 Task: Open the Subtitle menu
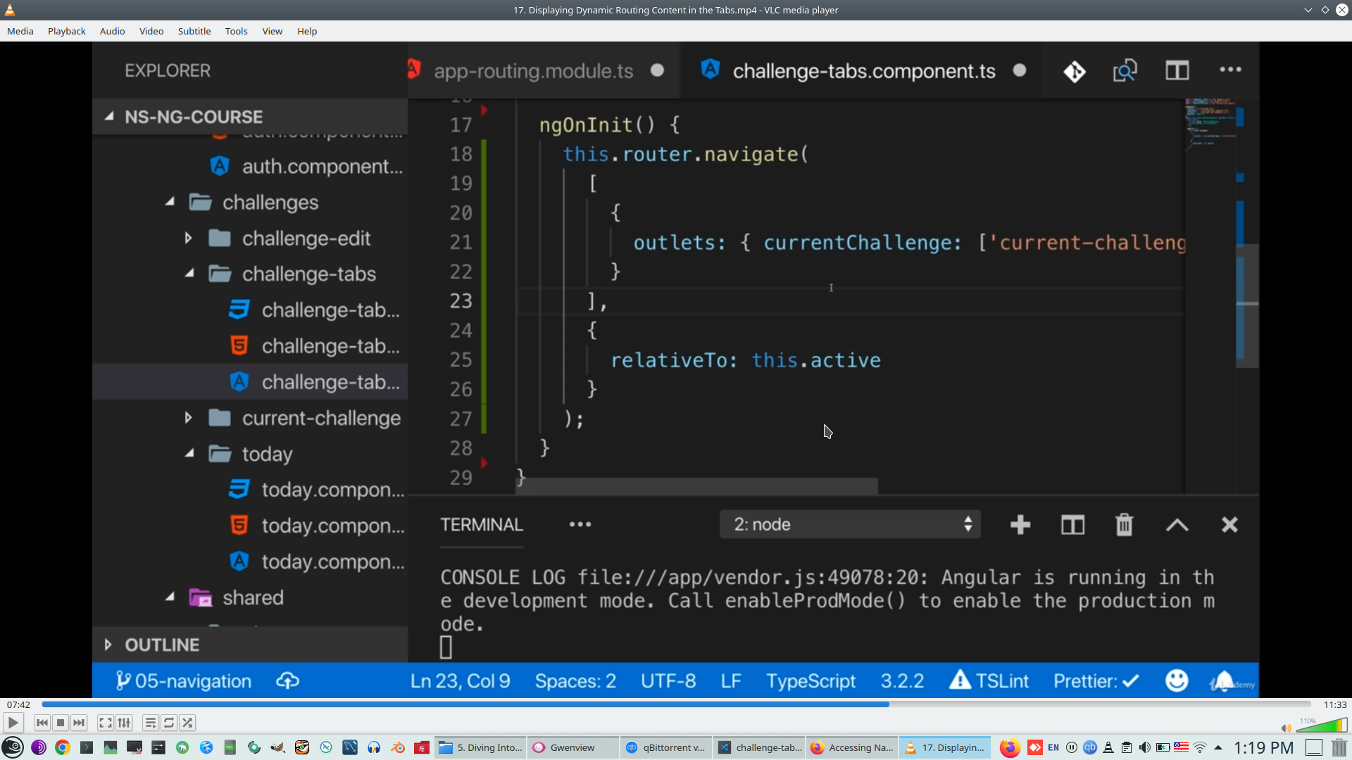tap(194, 31)
